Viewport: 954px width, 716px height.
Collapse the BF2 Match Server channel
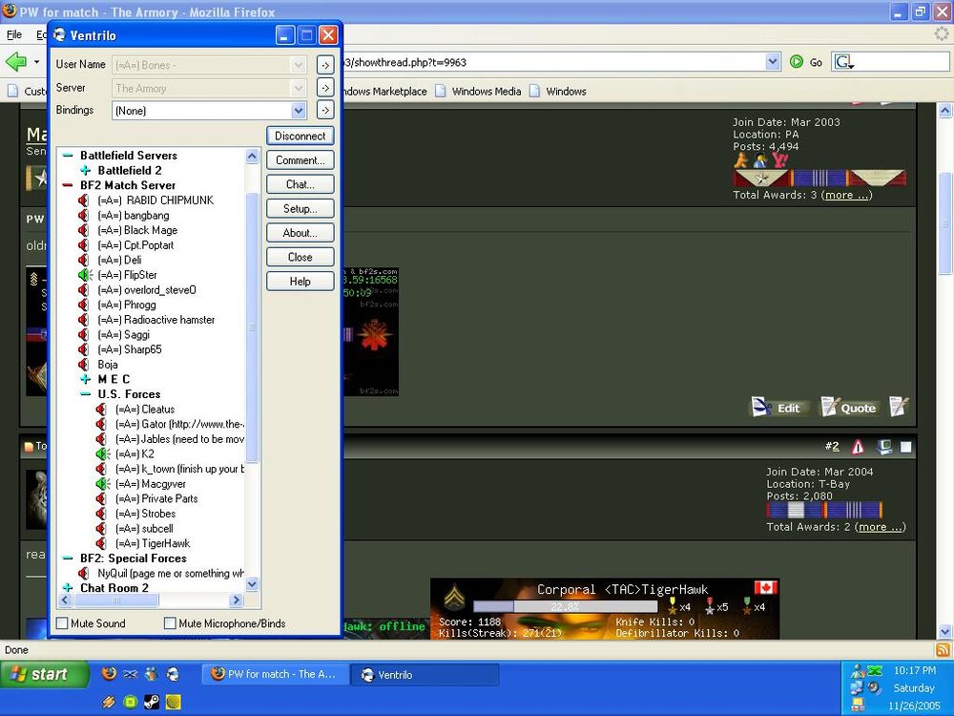[x=68, y=185]
